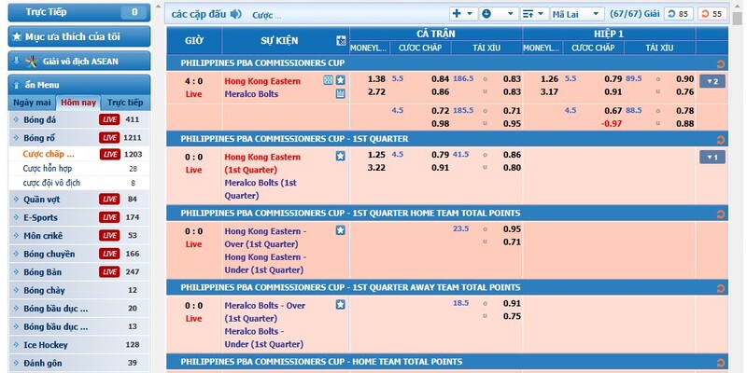Click the blue refresh button showing 85
This screenshot has height=373, width=747.
[x=679, y=14]
